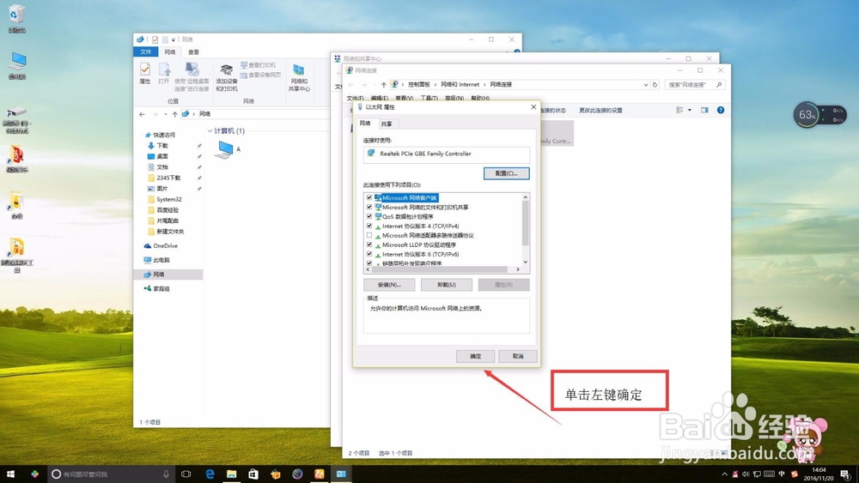
Task: Open Task View on the taskbar
Action: (x=186, y=474)
